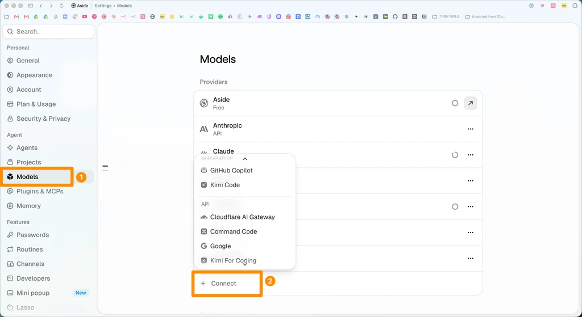Open the 가져온 북마크 bookmarks folder
Screen dimensions: 582x317
pos(446,16)
